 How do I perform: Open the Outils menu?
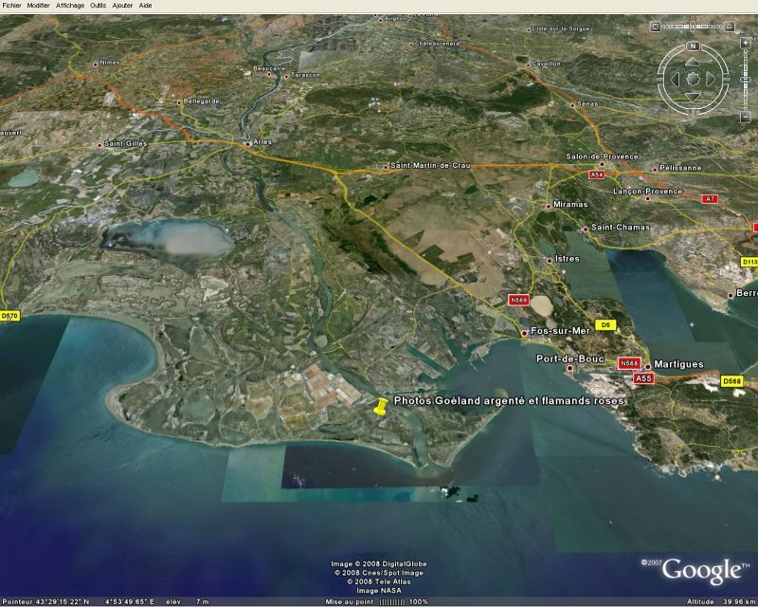(99, 6)
